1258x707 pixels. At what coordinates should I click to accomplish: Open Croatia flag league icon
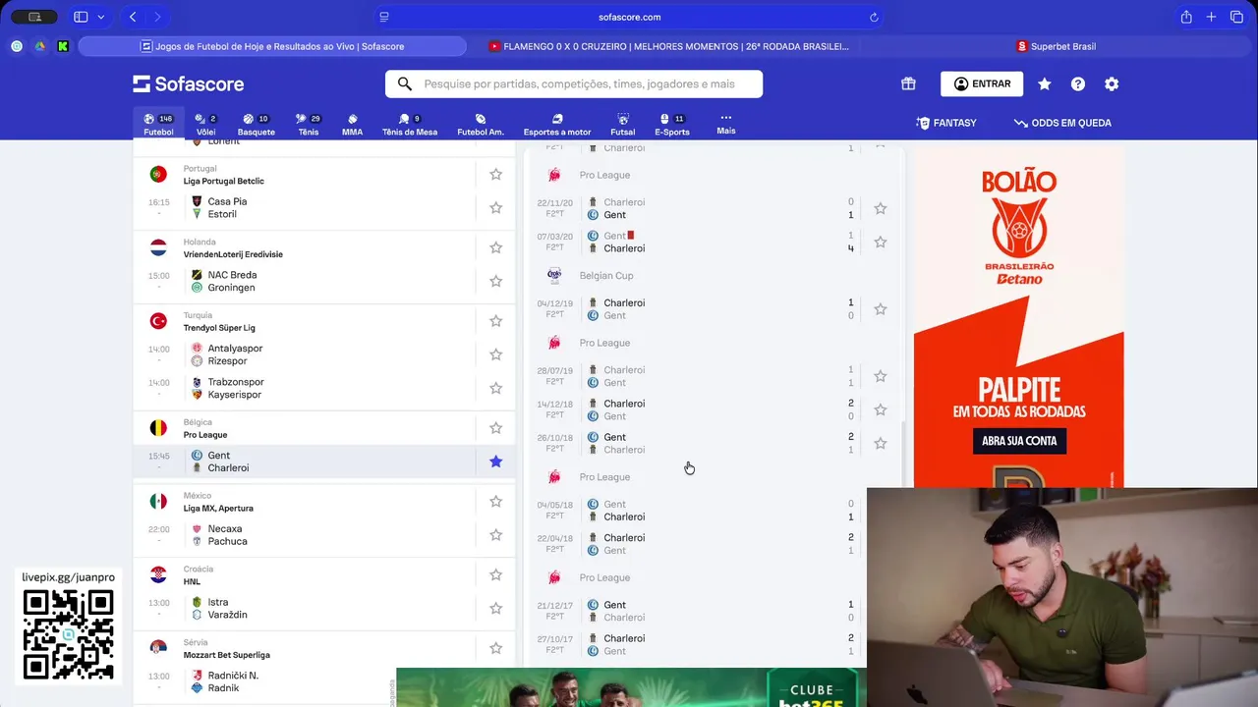coord(158,574)
